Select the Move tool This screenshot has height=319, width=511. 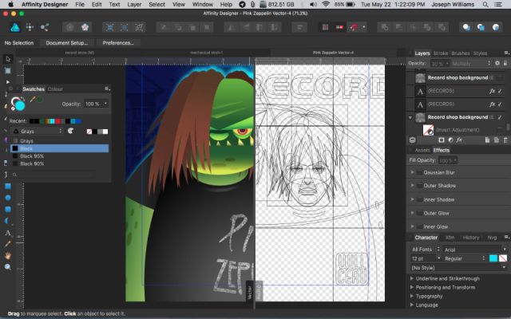click(x=8, y=59)
